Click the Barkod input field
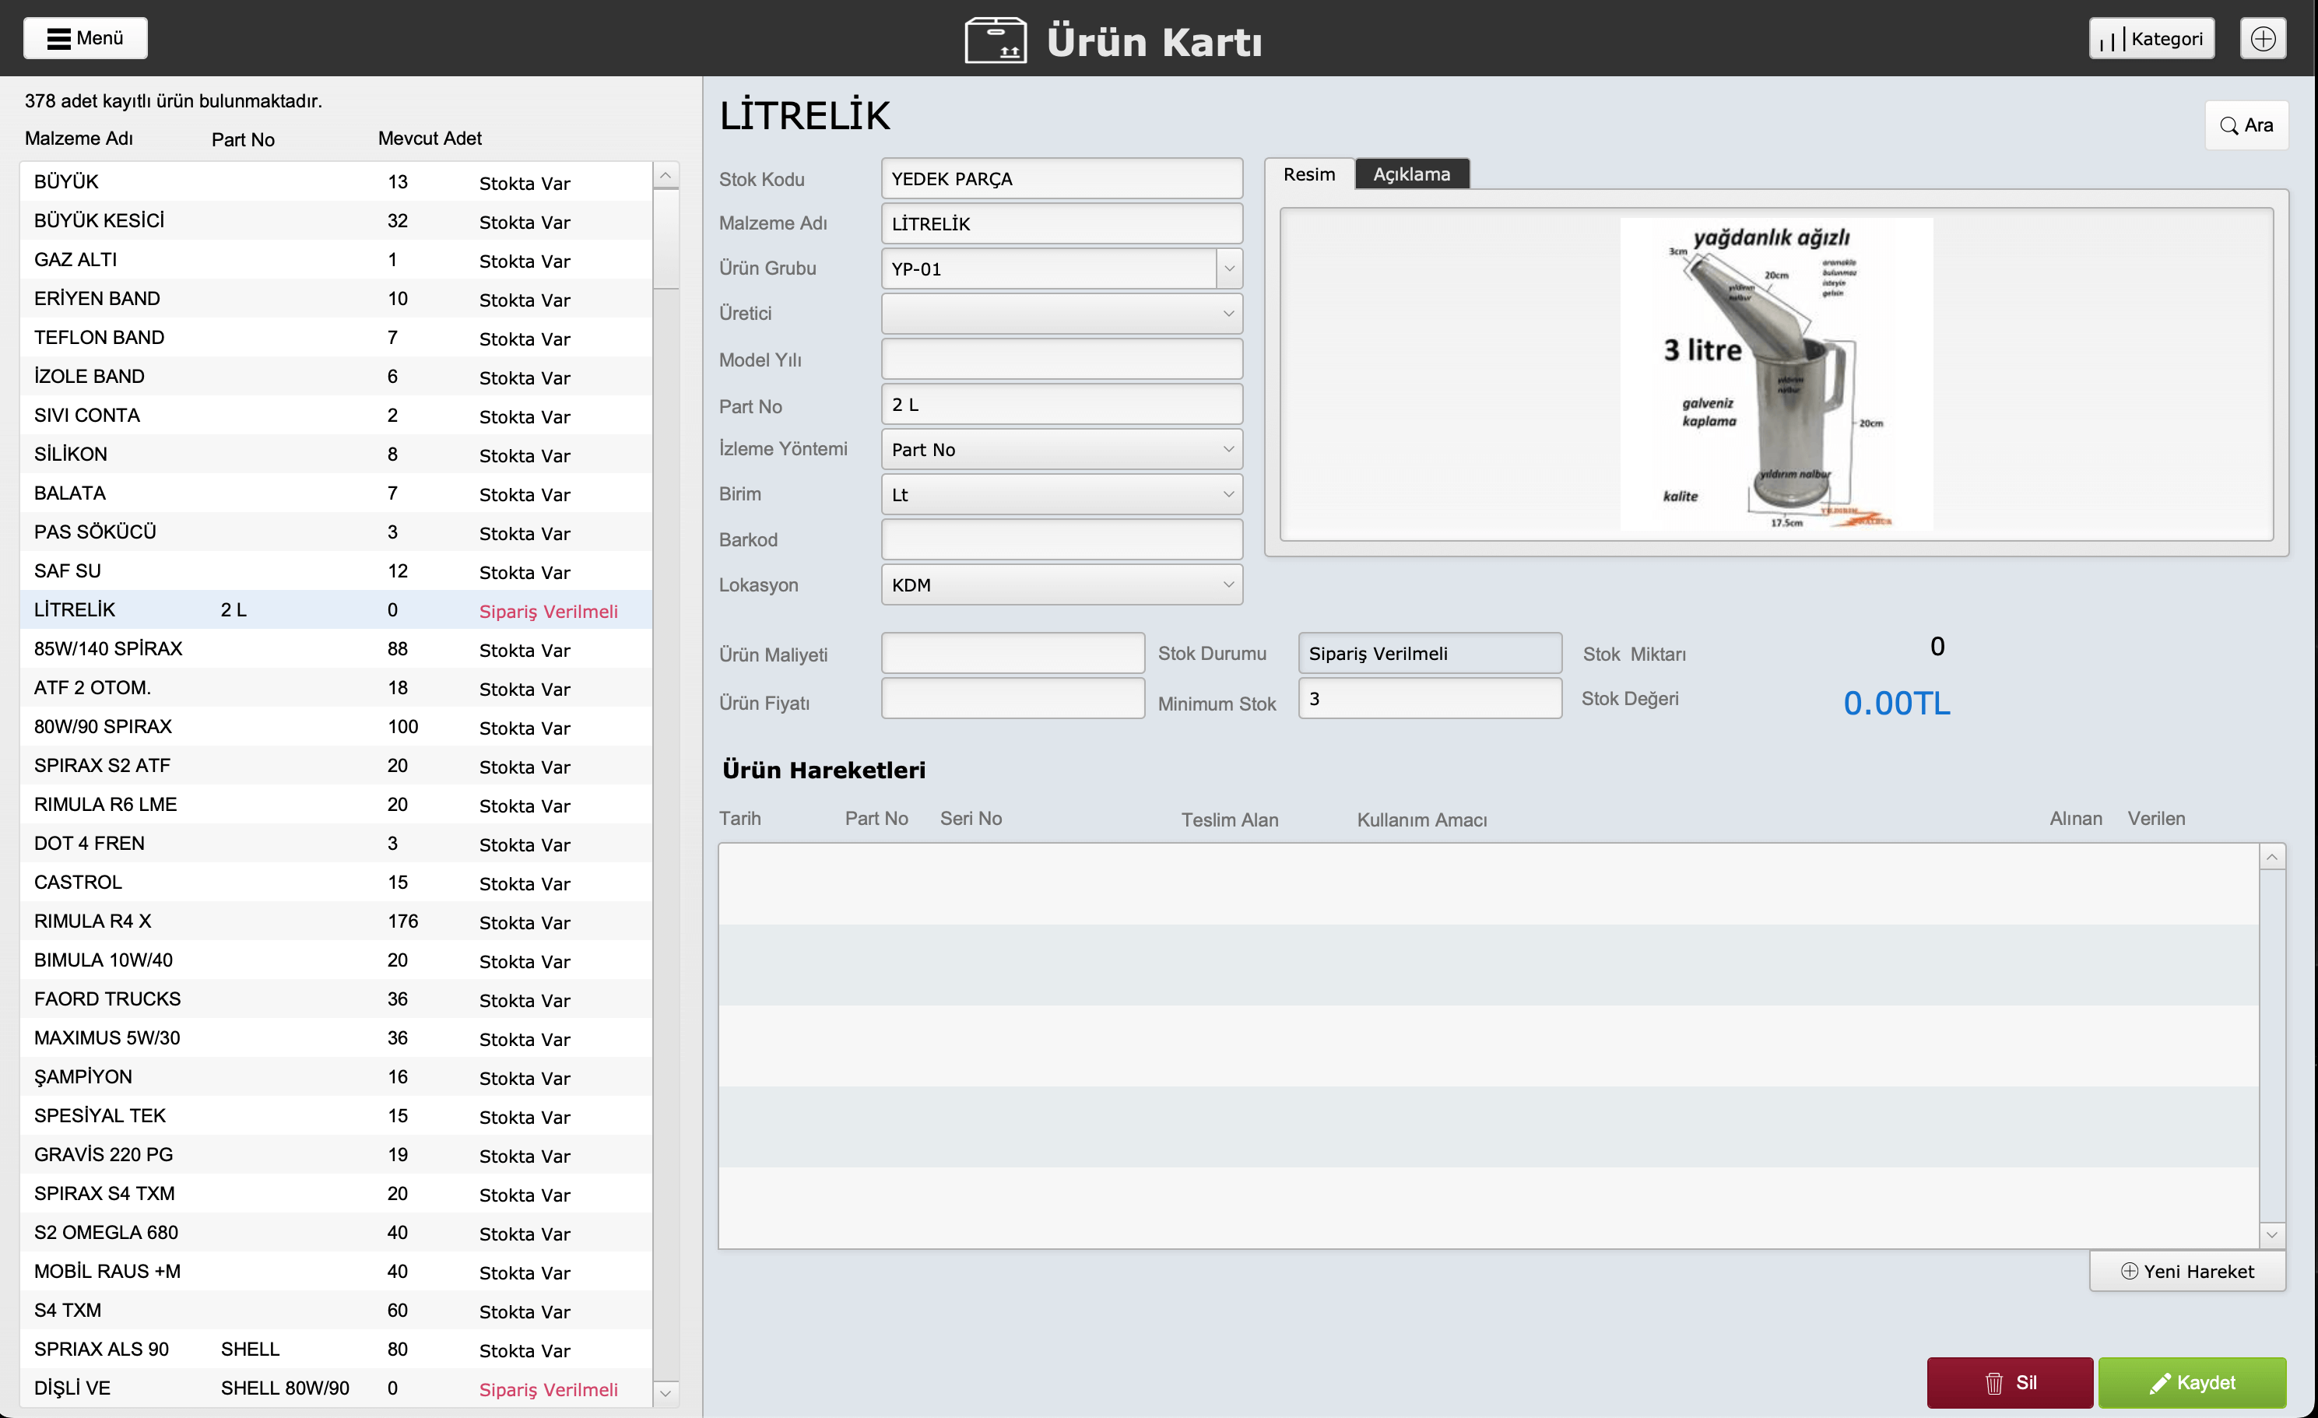Screen dimensions: 2318x1418 [1061, 540]
